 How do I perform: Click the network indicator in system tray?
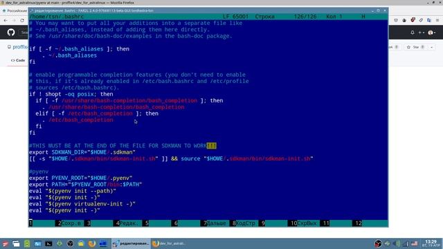click(406, 243)
